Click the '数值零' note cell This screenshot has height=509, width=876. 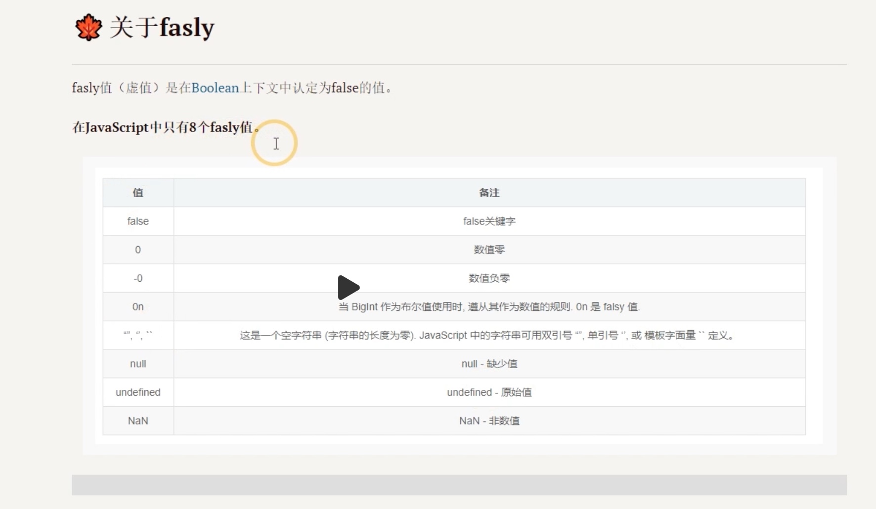(489, 250)
